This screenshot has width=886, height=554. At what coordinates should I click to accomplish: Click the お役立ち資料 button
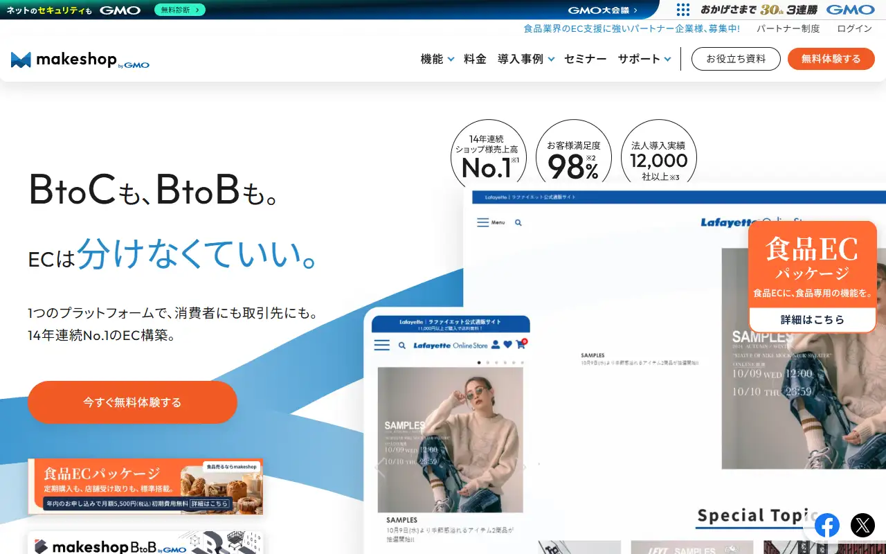pos(736,59)
